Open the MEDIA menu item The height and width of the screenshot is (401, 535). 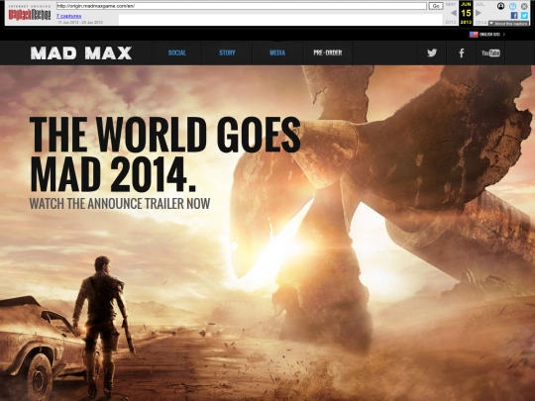[x=277, y=52]
